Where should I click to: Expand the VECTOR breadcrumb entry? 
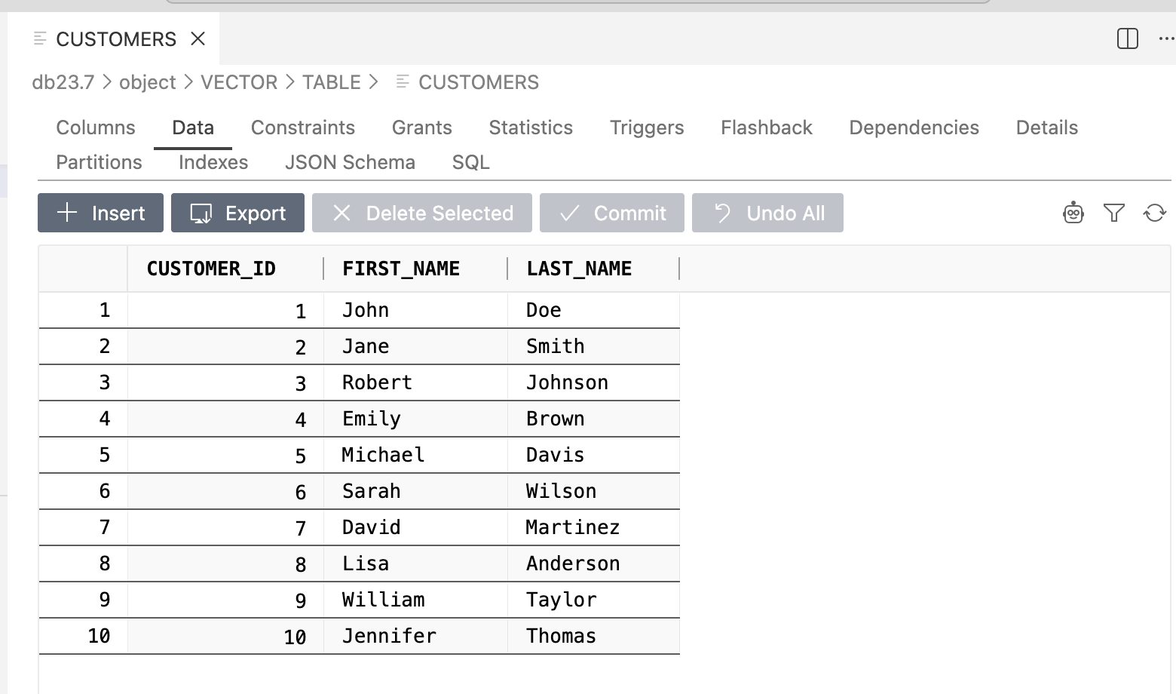click(x=238, y=81)
